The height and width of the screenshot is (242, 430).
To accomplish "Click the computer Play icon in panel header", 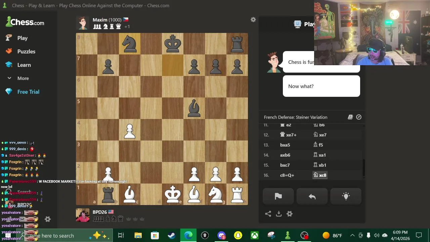I will tap(297, 24).
